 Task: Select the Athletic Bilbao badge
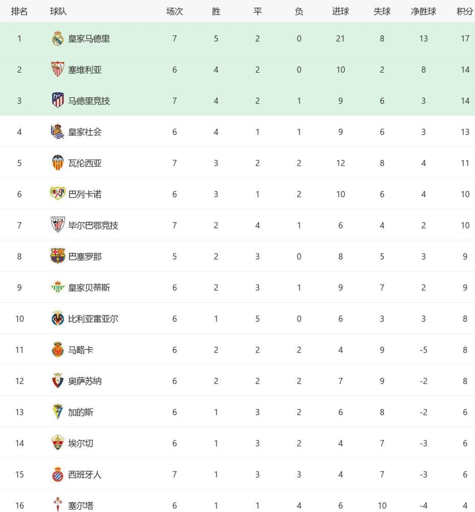pyautogui.click(x=58, y=225)
